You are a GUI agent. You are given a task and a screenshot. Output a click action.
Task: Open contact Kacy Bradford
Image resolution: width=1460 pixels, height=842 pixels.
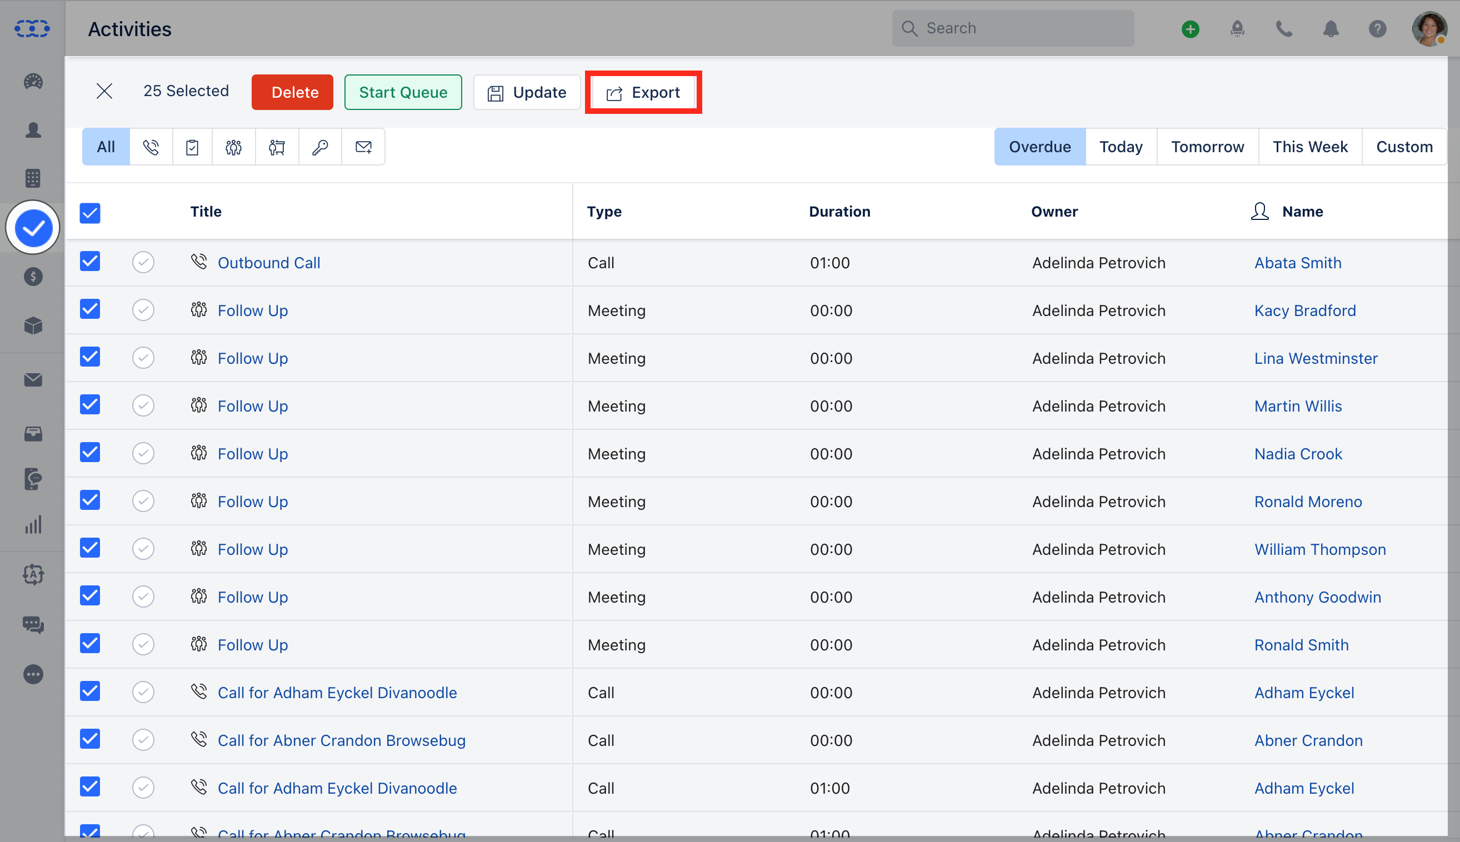tap(1305, 310)
